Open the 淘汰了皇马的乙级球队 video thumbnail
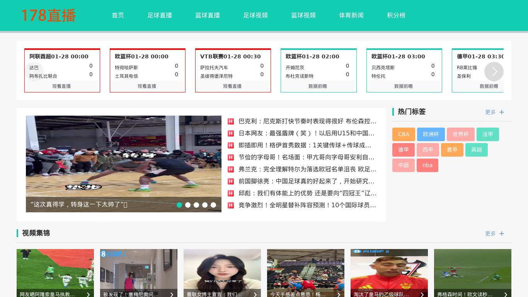This screenshot has width=528, height=297. (389, 271)
